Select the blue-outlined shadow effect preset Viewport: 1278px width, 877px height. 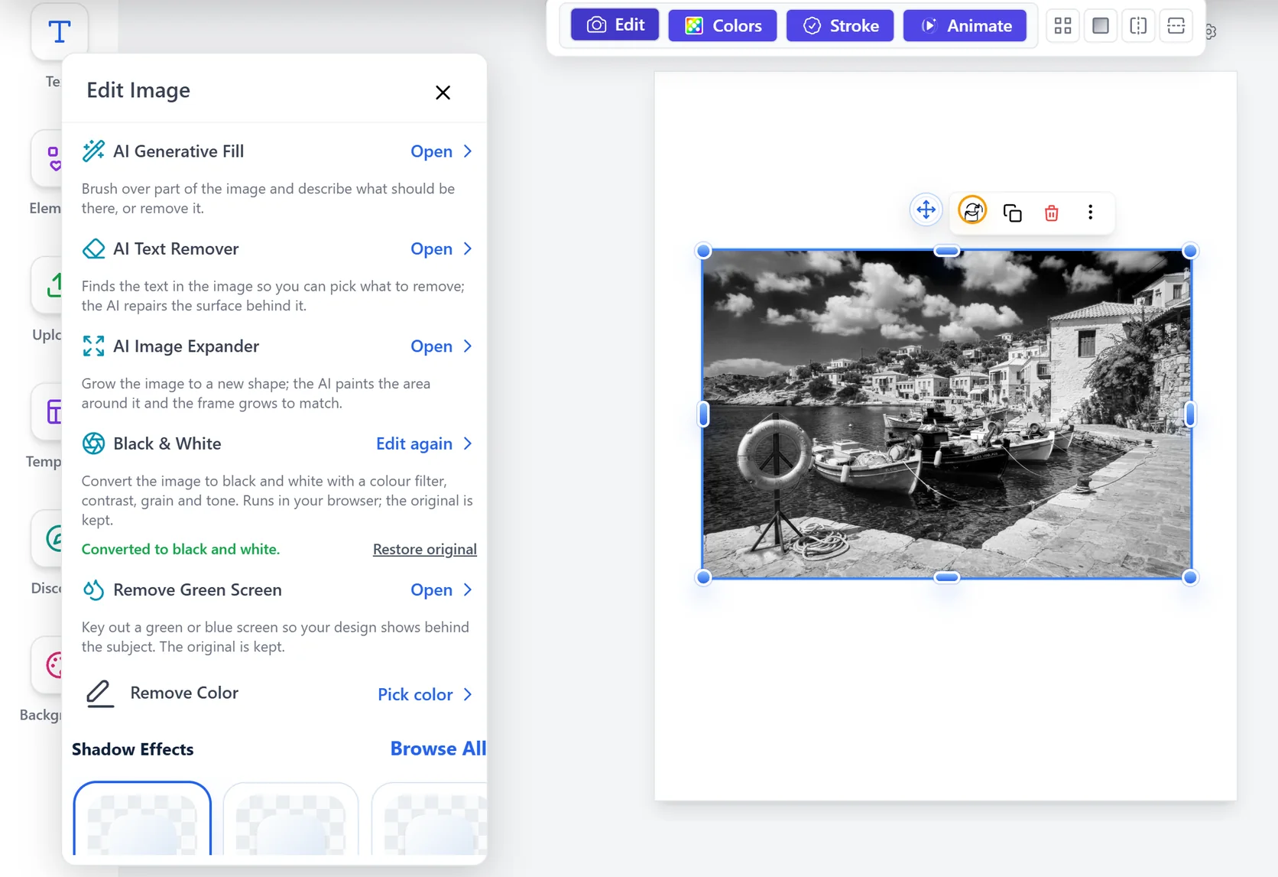[x=142, y=819]
